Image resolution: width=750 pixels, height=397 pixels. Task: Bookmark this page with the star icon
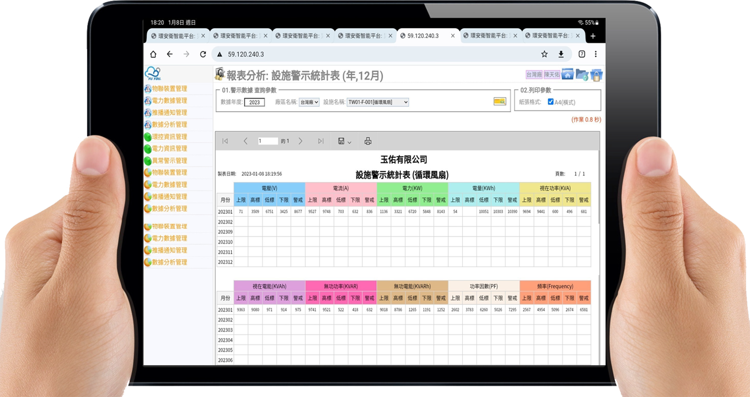point(544,54)
